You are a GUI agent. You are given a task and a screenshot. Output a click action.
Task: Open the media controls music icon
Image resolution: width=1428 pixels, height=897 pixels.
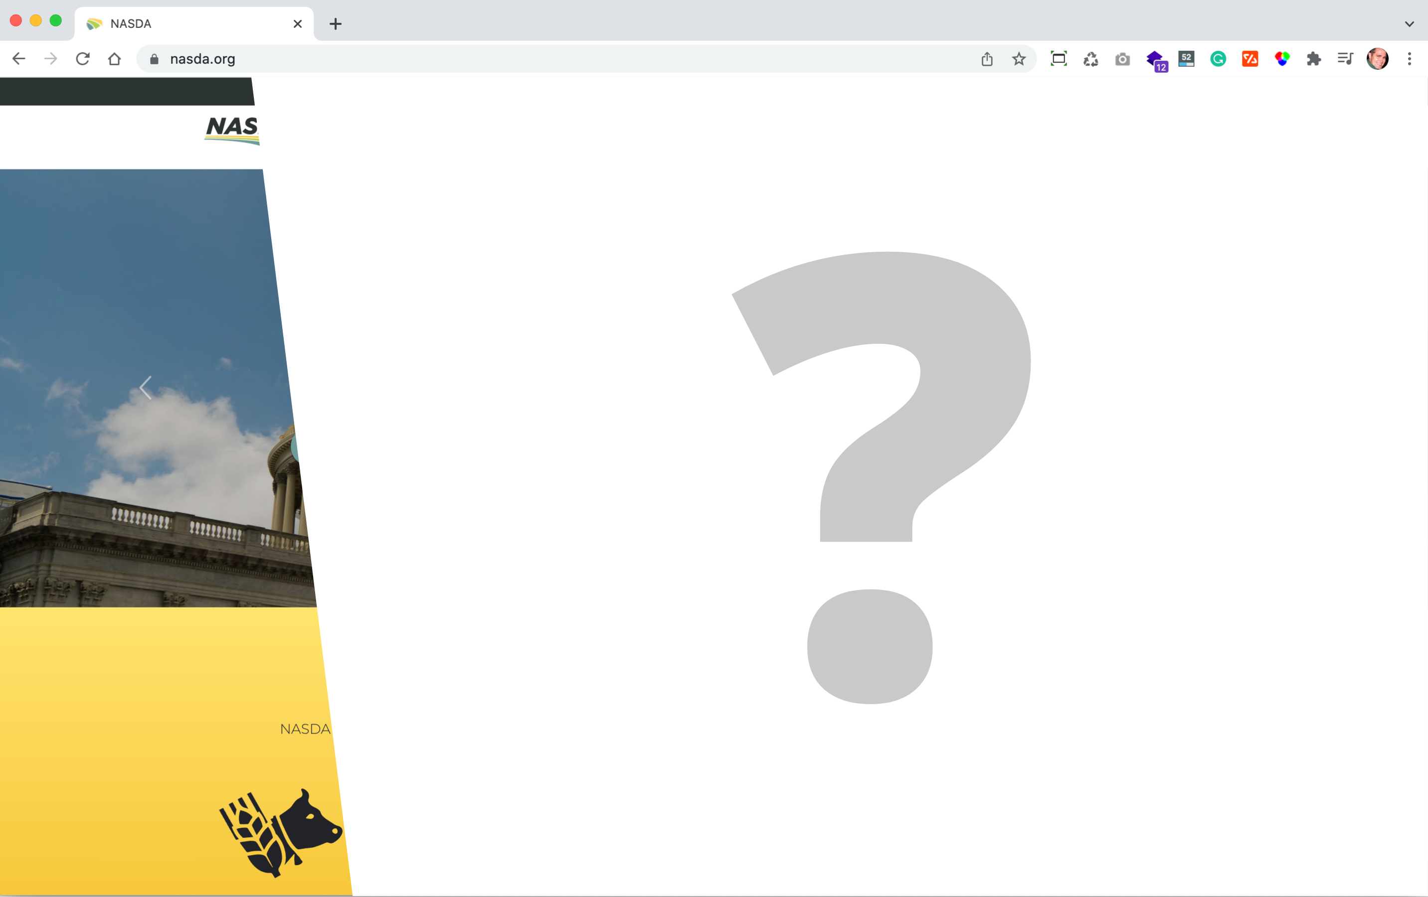coord(1345,59)
